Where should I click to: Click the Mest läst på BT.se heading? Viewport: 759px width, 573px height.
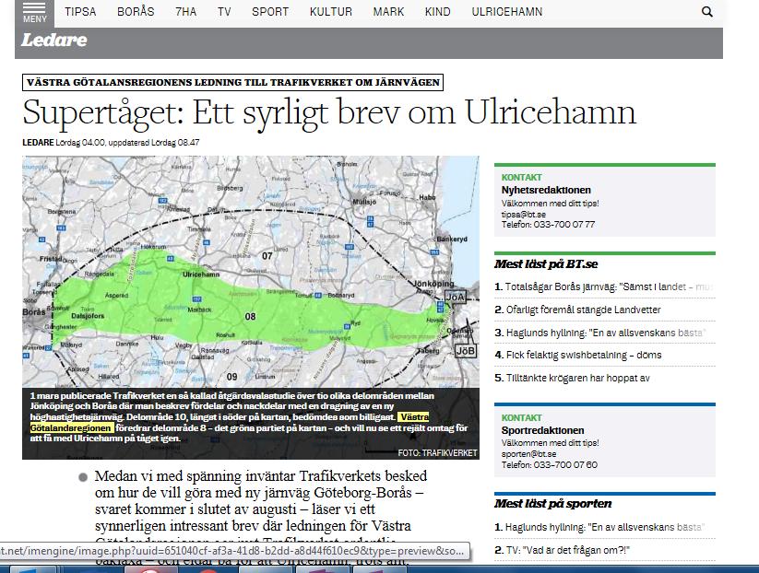(546, 264)
